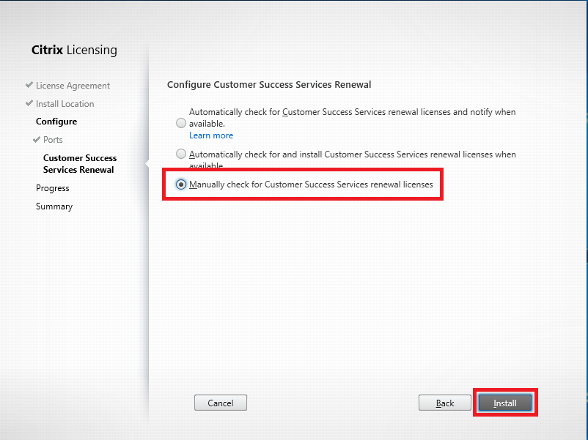Click the checkmark icon beside Ports
The width and height of the screenshot is (588, 440).
click(36, 140)
